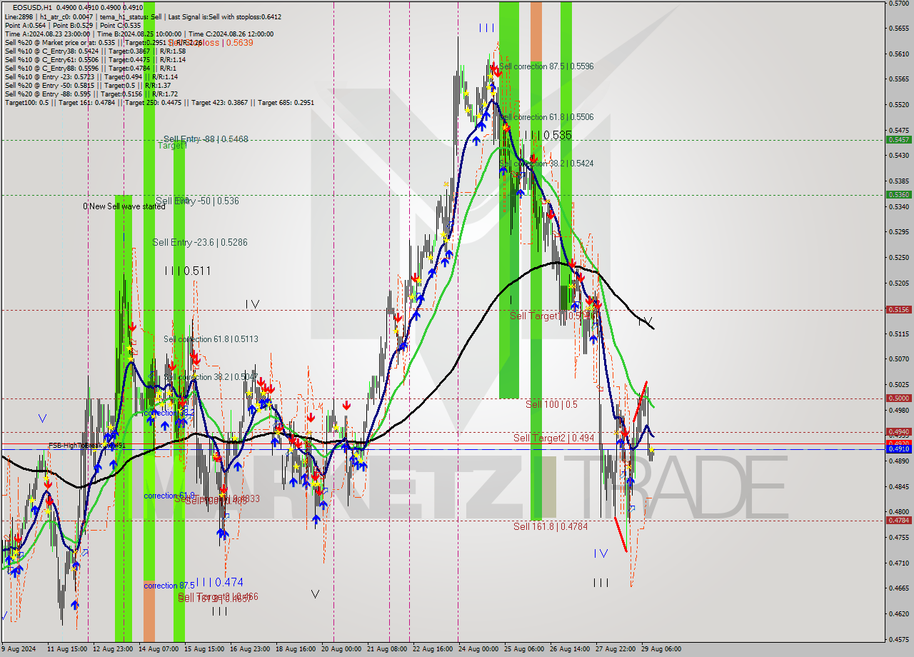
Task: Click the 0.5700 price axis value
Action: point(898,4)
